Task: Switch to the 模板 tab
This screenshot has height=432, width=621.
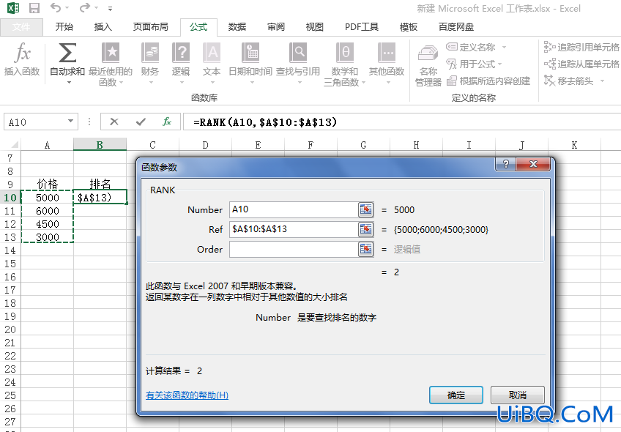Action: [x=409, y=27]
